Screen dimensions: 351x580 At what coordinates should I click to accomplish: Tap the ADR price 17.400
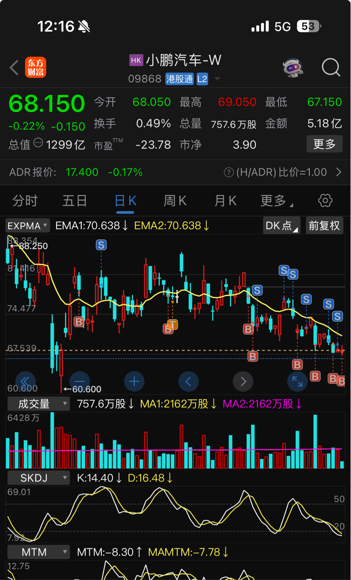click(x=82, y=172)
